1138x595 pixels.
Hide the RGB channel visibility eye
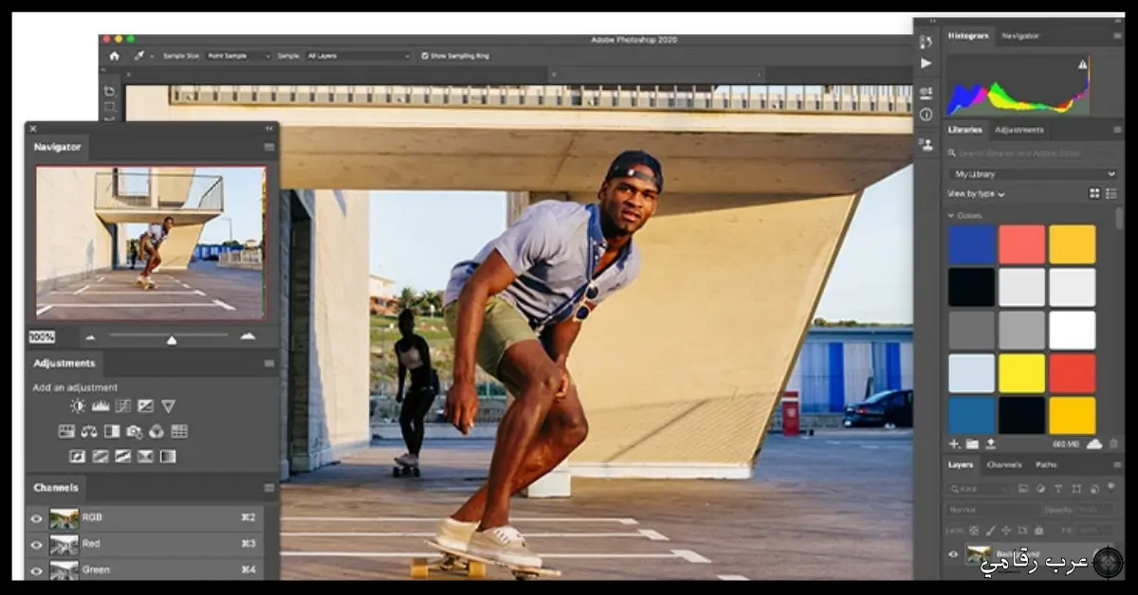click(37, 518)
